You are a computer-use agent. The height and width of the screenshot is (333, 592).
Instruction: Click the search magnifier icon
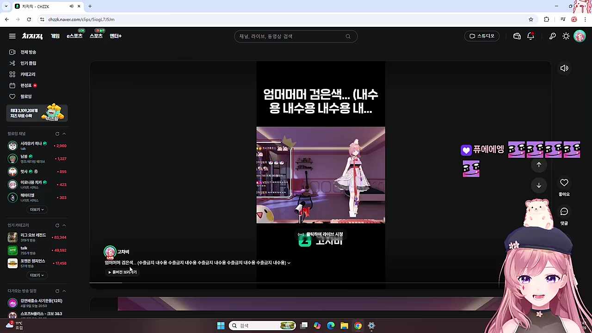coord(348,37)
